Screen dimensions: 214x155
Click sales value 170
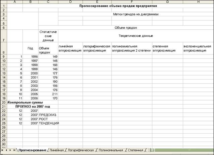48,98
